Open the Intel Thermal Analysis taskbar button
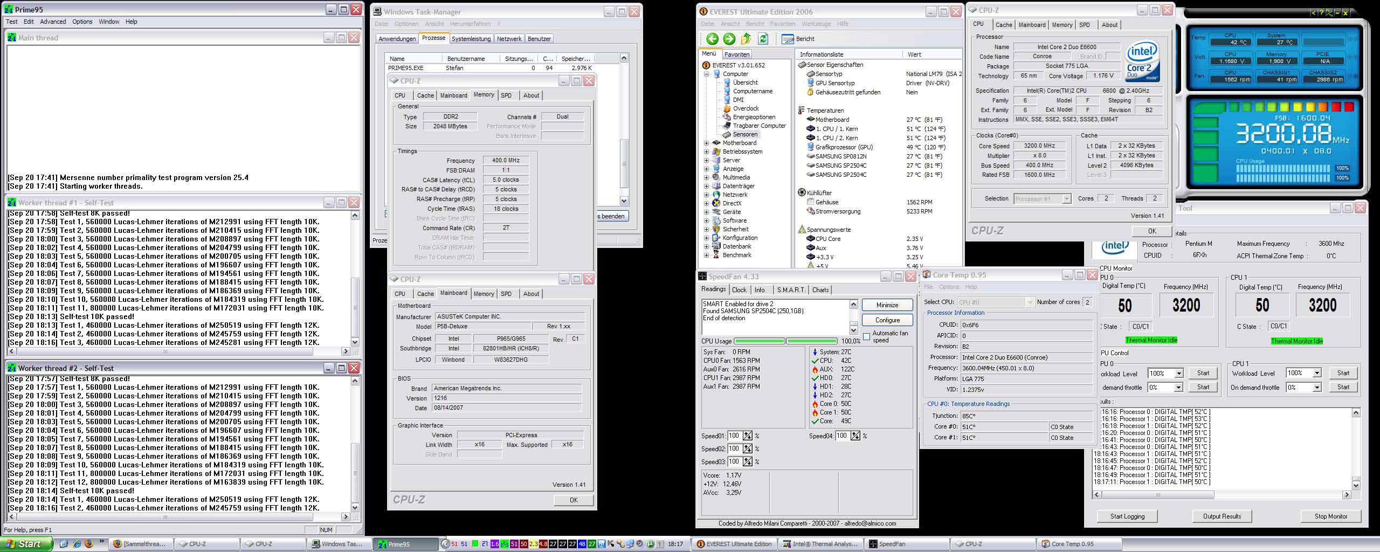This screenshot has width=1380, height=552. 820,544
